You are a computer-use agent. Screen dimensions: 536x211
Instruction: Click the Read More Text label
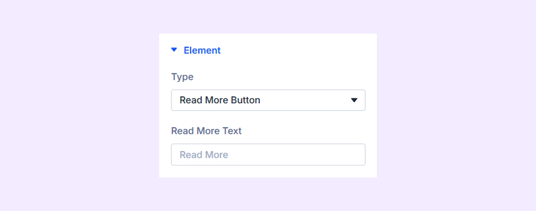tap(206, 131)
